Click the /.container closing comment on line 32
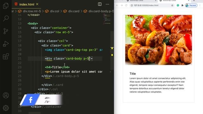Screen dimensions: 203x114 (51, 107)
